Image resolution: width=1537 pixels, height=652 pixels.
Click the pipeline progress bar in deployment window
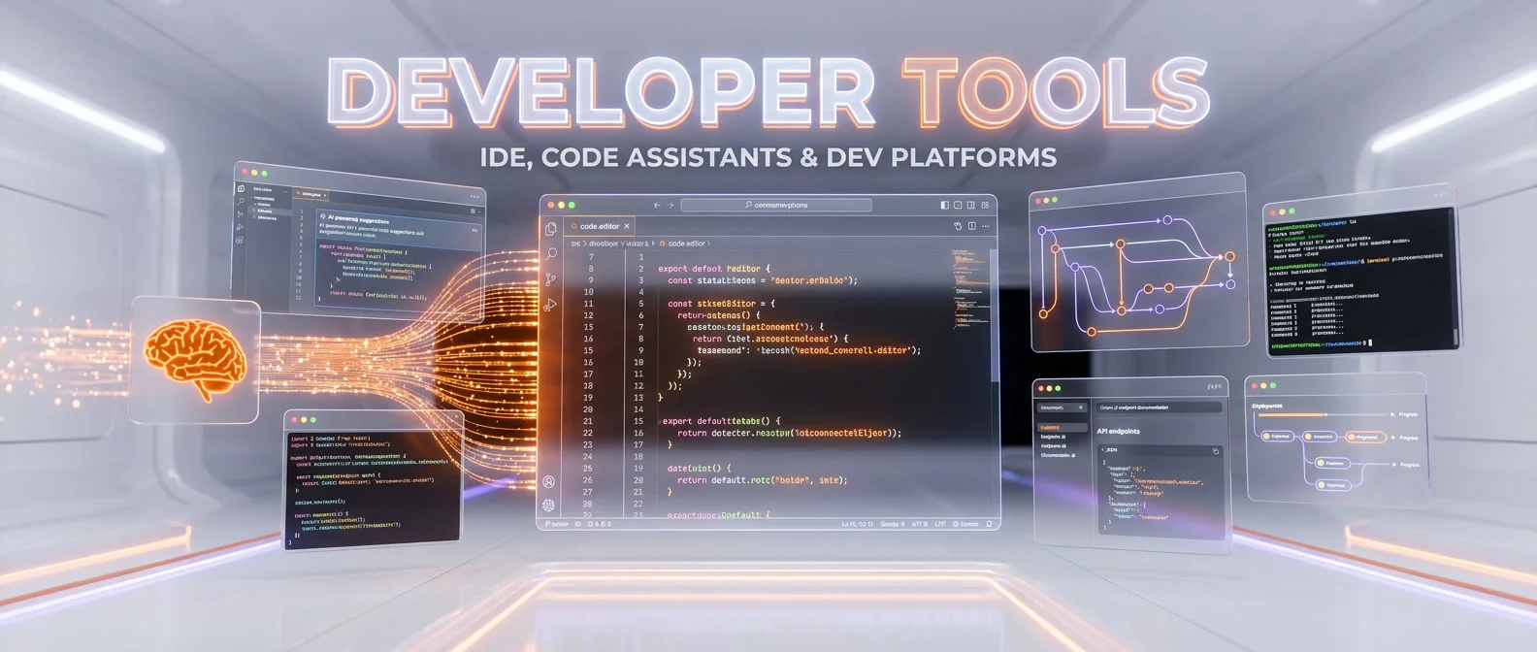tap(1324, 414)
